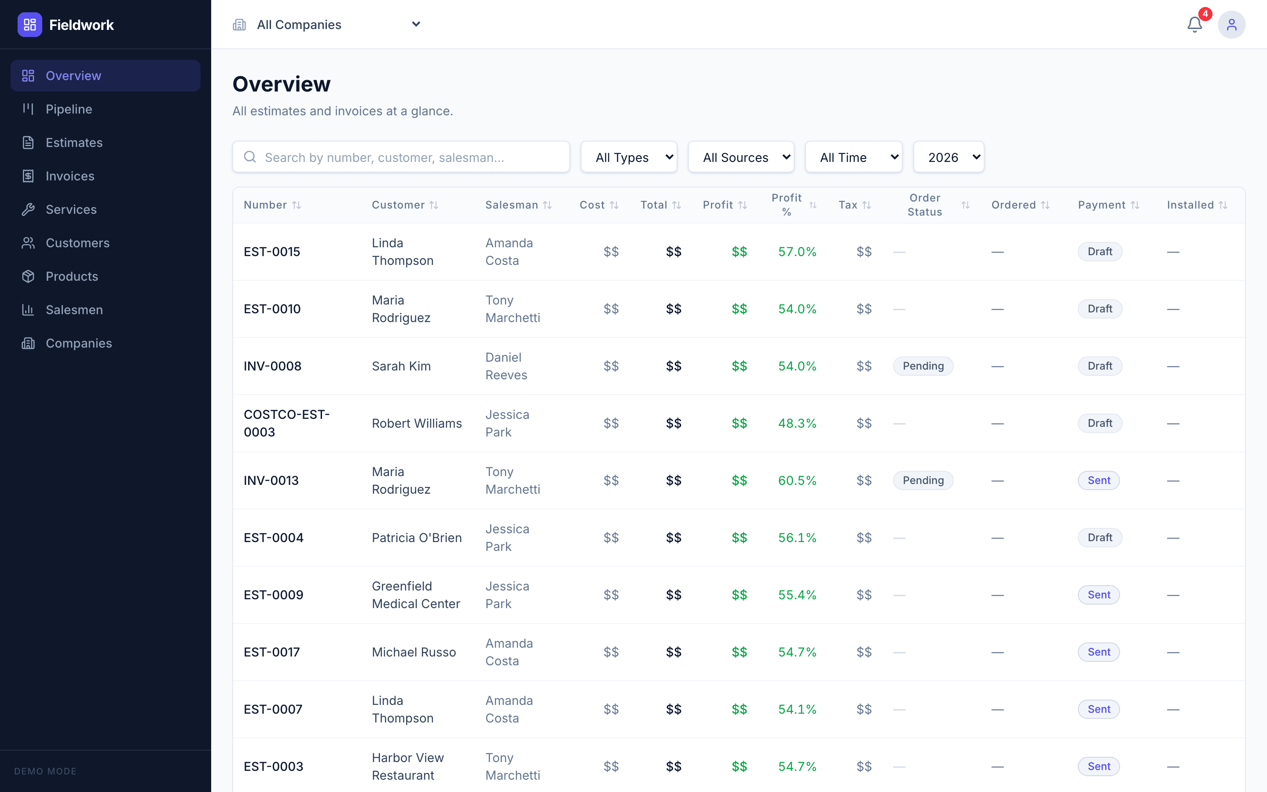The height and width of the screenshot is (792, 1267).
Task: Click the Pending status badge on INV-0008
Action: pyautogui.click(x=923, y=366)
